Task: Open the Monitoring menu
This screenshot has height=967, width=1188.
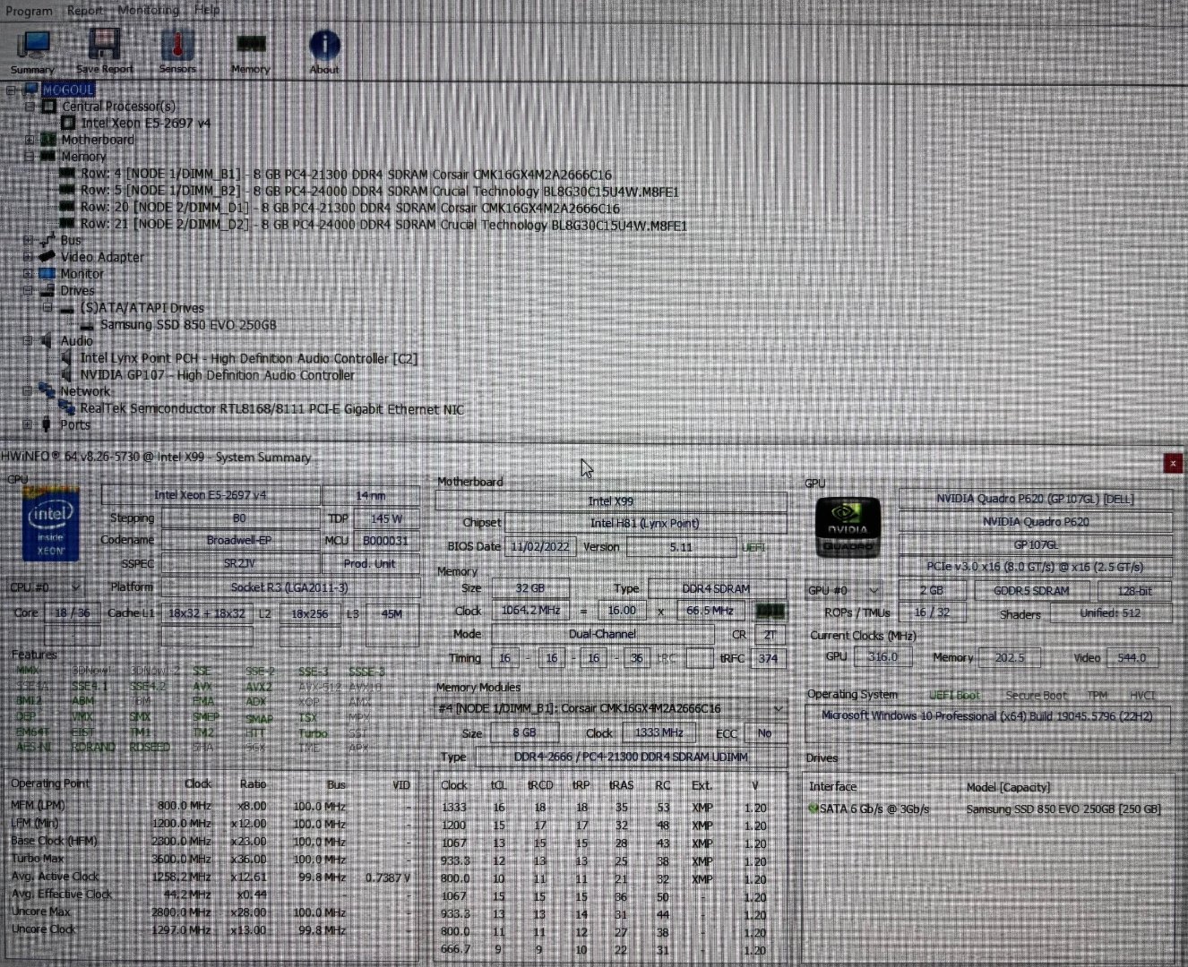Action: 149,10
